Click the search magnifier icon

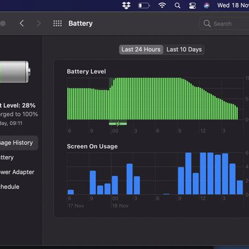(x=207, y=24)
